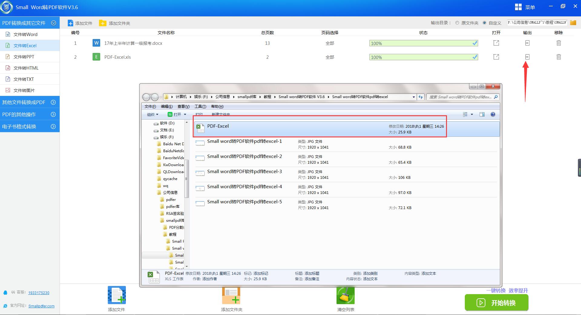Select 文件转PPT in the sidebar
The image size is (581, 315).
click(24, 57)
